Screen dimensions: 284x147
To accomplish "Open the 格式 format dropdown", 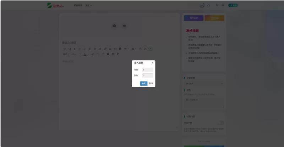I will tap(66, 54).
